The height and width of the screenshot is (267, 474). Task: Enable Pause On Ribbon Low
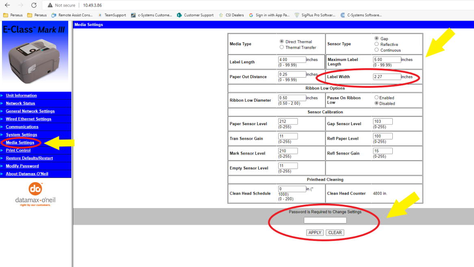coord(377,98)
